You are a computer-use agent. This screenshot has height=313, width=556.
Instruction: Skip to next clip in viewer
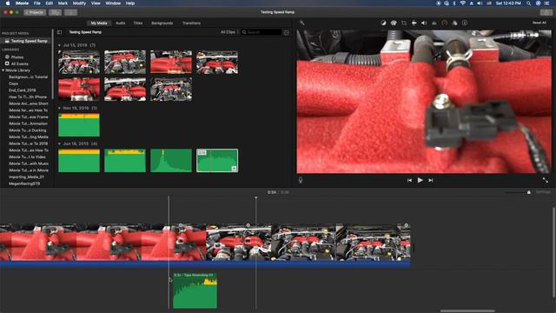(x=431, y=180)
